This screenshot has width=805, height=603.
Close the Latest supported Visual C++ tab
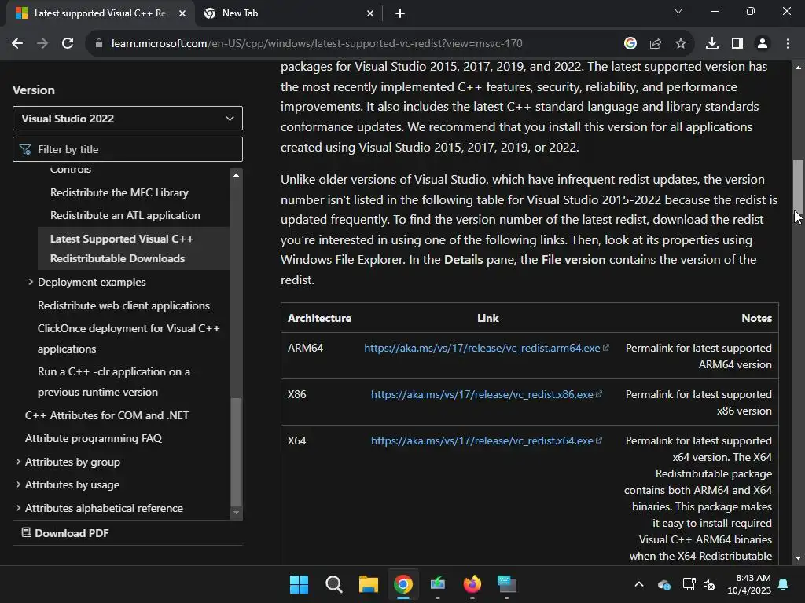point(182,13)
